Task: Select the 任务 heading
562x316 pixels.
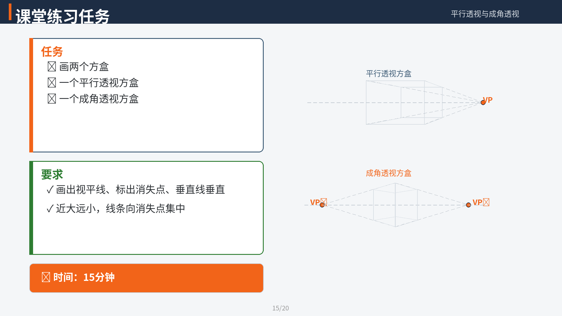Action: point(52,52)
